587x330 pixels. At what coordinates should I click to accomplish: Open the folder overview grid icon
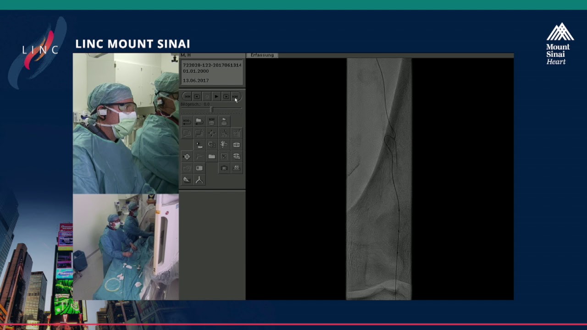tap(224, 121)
